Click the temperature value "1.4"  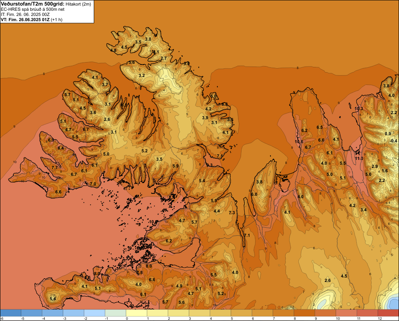tap(53, 299)
